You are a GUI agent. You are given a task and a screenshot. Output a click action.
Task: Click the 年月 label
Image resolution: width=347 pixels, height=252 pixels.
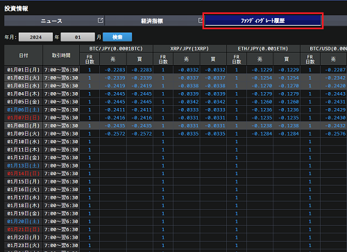click(10, 37)
